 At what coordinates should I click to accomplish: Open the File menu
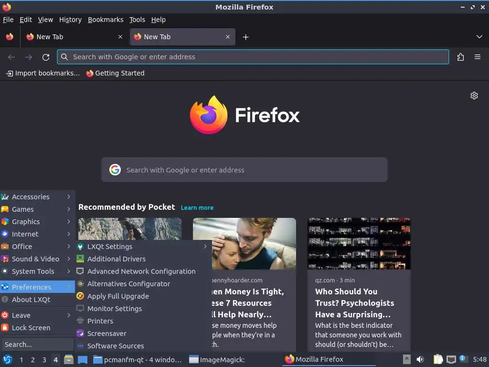8,20
